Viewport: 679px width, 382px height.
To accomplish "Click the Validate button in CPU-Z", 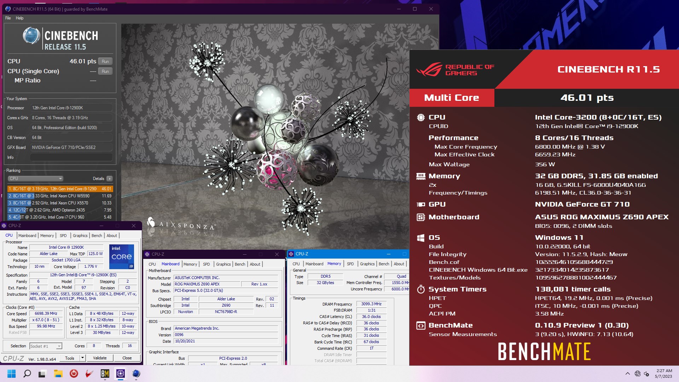I will [x=100, y=358].
